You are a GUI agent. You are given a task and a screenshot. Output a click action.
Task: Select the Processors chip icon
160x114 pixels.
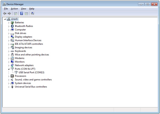click(12, 76)
